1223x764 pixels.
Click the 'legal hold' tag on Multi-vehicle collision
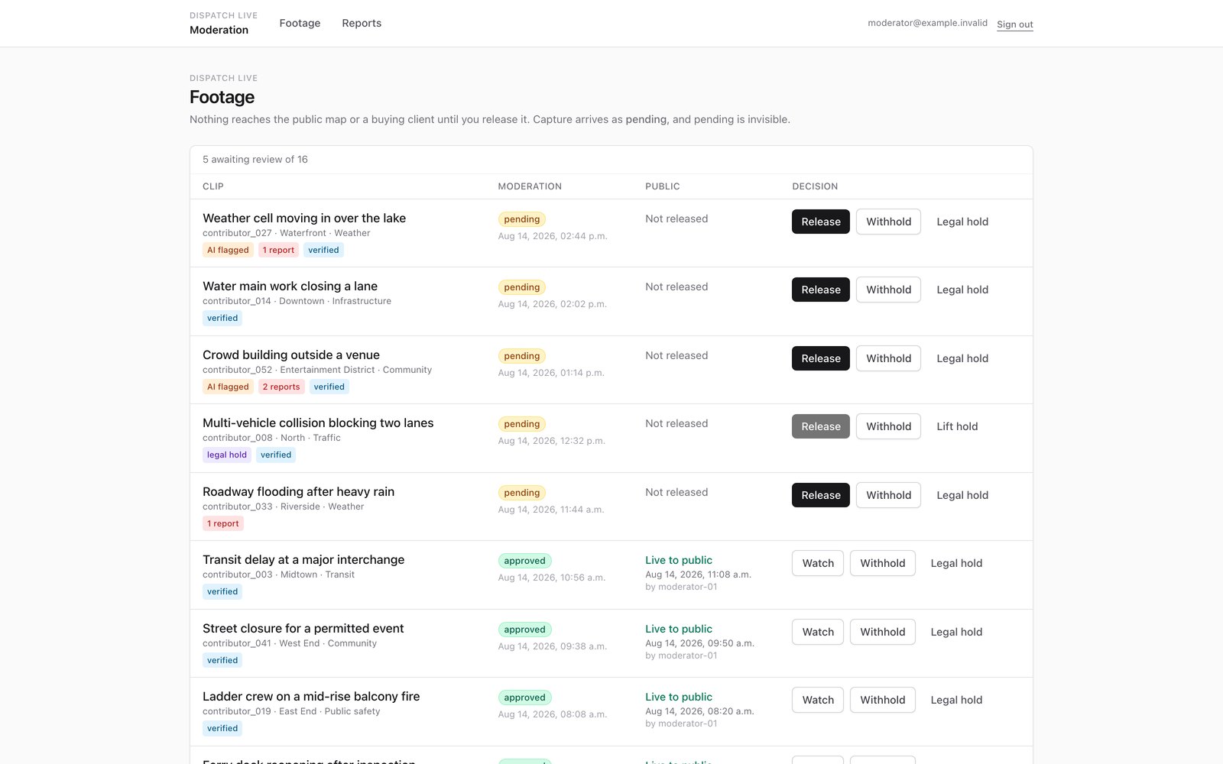[x=227, y=455]
